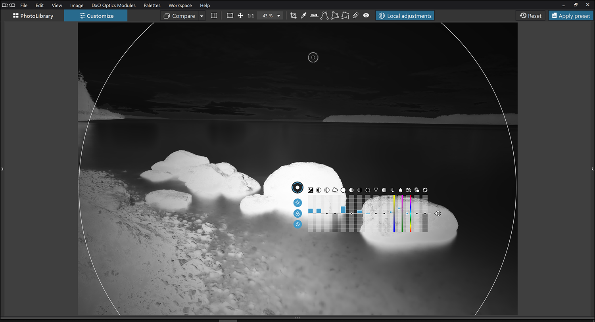Open the DxO Optics Modules menu
This screenshot has height=322, width=595.
113,6
